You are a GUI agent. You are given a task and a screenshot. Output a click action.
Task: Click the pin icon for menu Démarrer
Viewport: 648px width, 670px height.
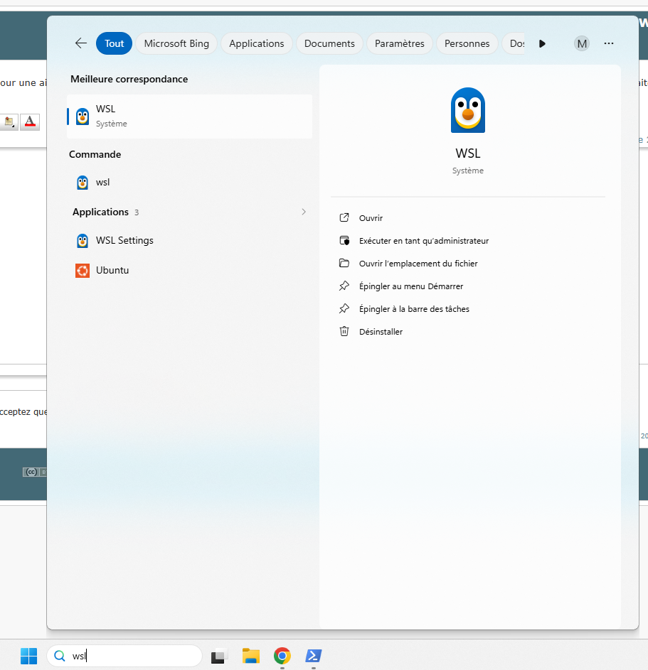(x=344, y=286)
